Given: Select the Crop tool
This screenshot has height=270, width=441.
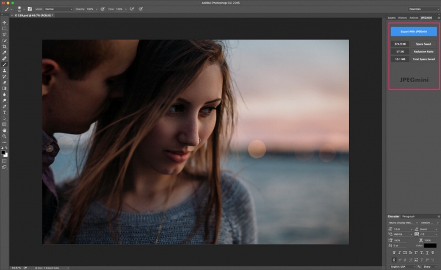Looking at the screenshot, I should (4, 47).
